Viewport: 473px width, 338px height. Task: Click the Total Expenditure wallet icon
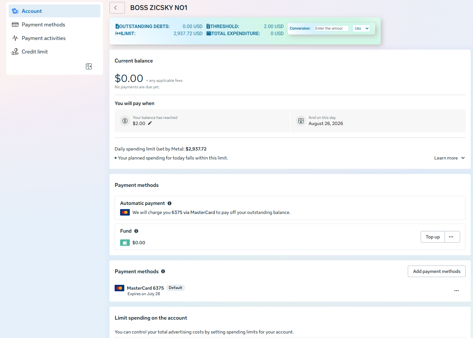[x=209, y=34]
